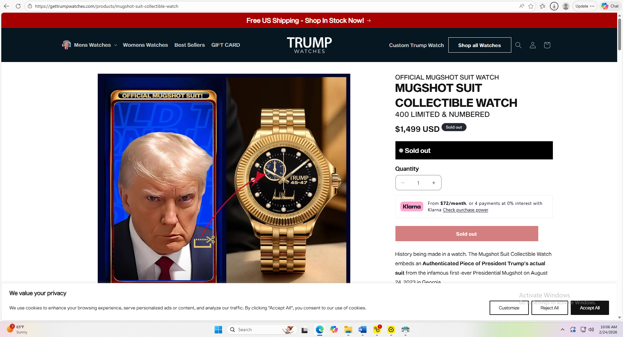The image size is (623, 337).
Task: Click Check purchase power Klarna link
Action: [465, 210]
